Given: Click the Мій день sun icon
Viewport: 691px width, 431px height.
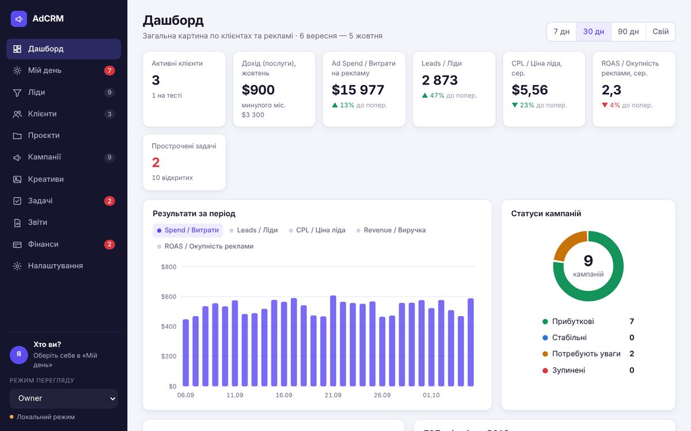Looking at the screenshot, I should click(17, 71).
